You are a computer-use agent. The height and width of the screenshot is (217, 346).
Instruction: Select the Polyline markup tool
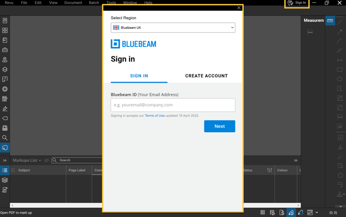[340, 51]
